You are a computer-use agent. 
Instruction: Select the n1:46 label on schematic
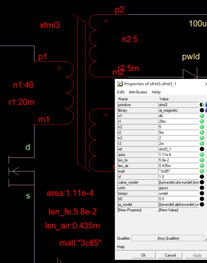[x=23, y=85]
